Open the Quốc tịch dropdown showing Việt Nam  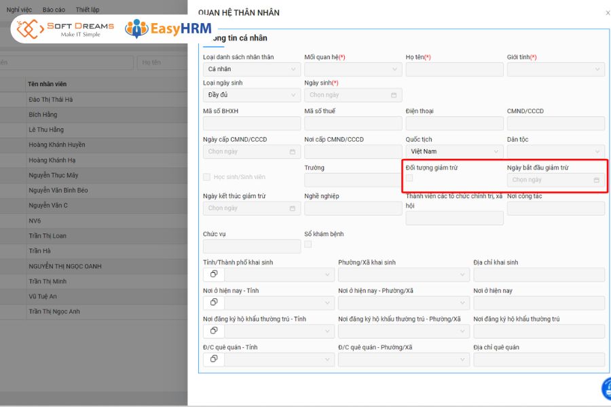454,151
